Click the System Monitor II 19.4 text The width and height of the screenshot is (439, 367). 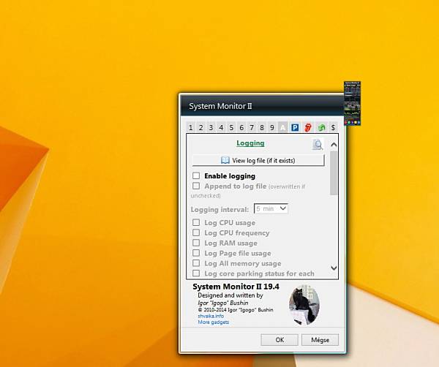tap(236, 287)
